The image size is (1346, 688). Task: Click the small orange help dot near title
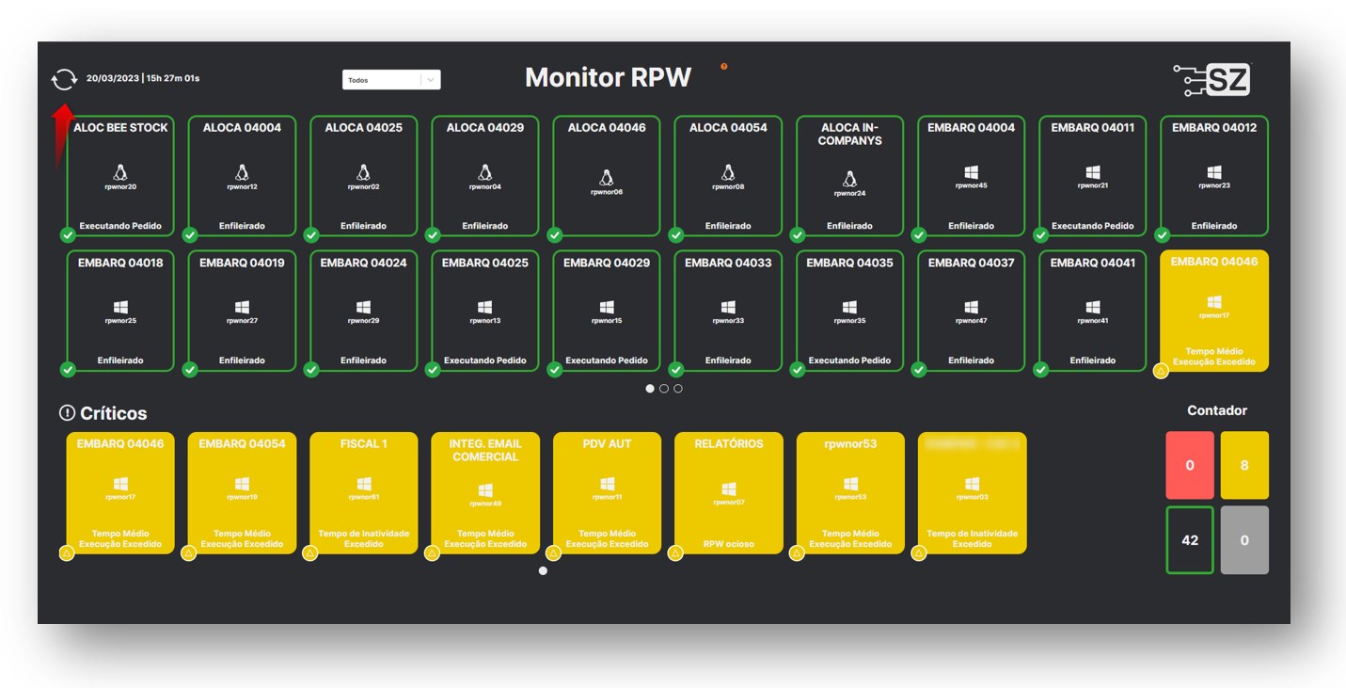click(x=723, y=67)
